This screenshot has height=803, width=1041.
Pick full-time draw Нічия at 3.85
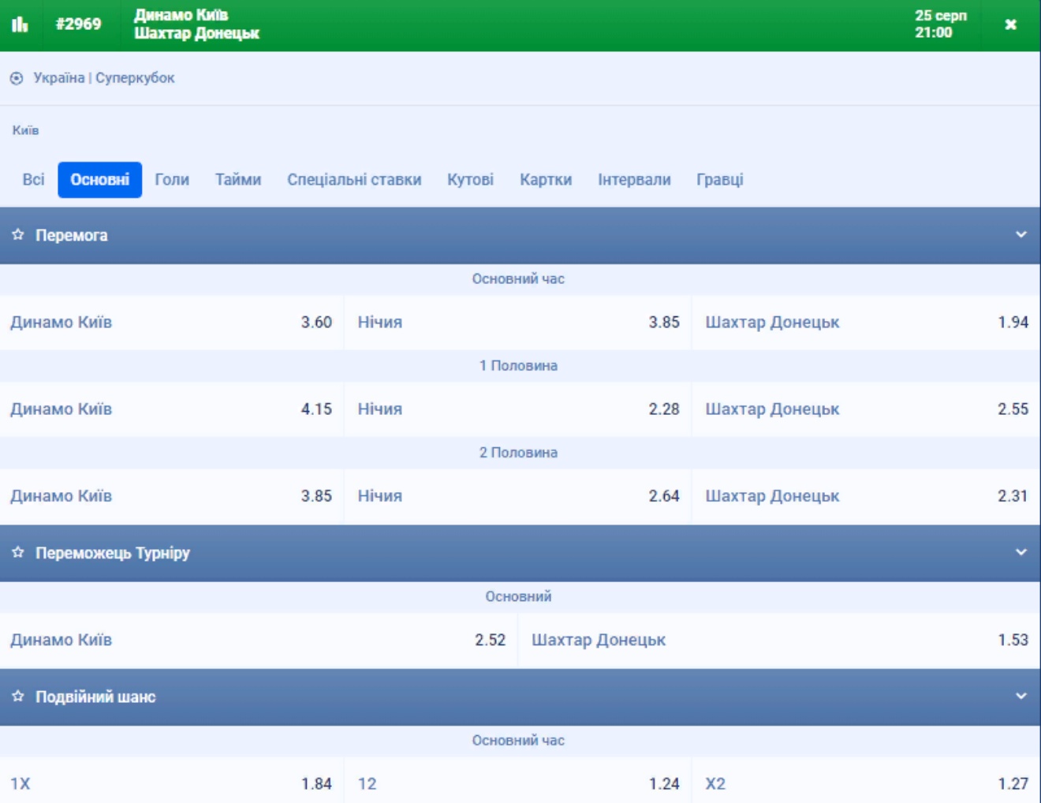point(518,323)
